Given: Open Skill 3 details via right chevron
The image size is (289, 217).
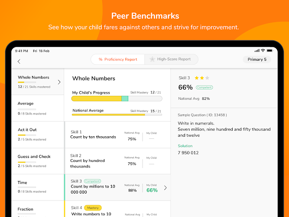Looking at the screenshot, I should tap(166, 187).
